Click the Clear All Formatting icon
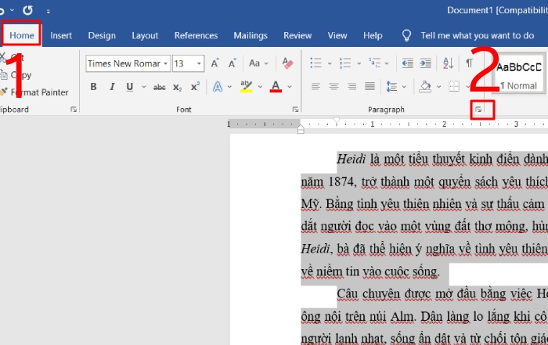This screenshot has height=345, width=548. click(x=287, y=63)
